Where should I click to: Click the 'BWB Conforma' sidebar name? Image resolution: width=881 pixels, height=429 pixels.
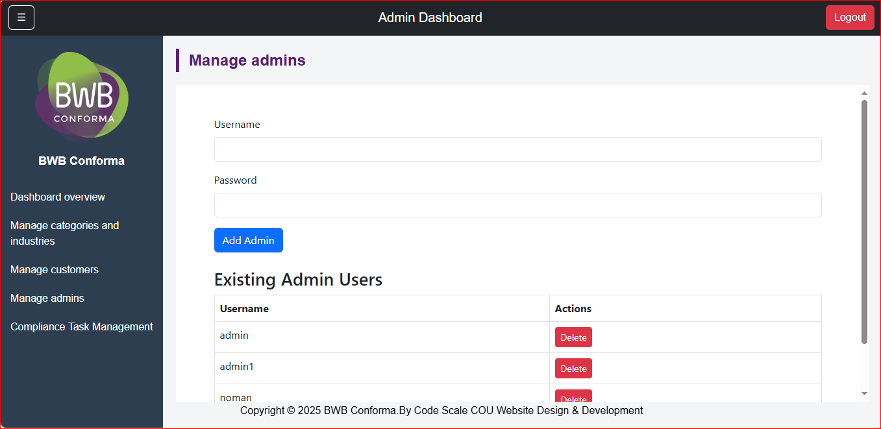(82, 161)
